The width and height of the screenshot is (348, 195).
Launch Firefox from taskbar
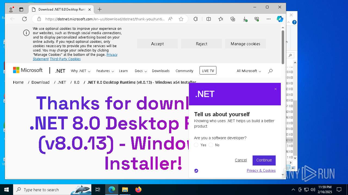tap(138, 190)
